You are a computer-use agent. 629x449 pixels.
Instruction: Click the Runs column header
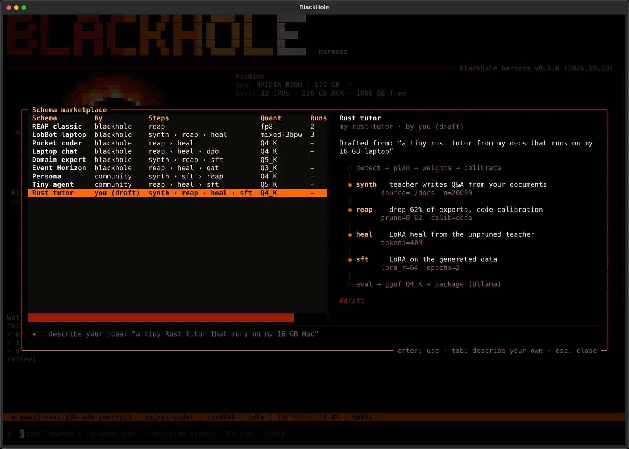coord(318,118)
